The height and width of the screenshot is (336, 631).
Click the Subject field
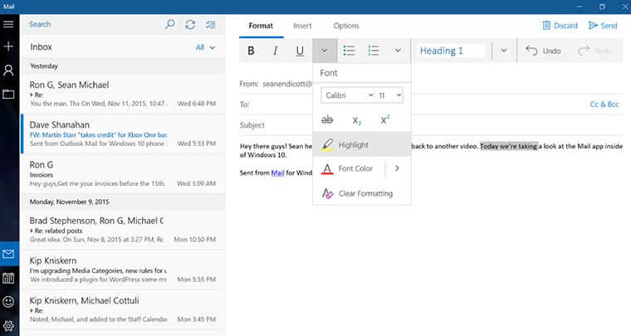pyautogui.click(x=432, y=125)
